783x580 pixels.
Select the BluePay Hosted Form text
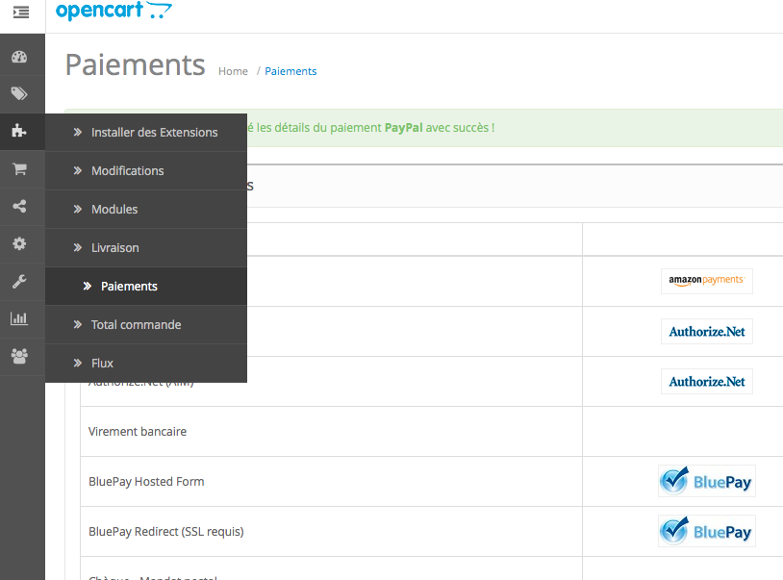click(146, 482)
